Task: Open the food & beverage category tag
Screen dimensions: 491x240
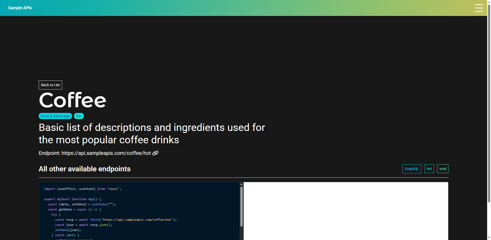Action: click(x=55, y=116)
